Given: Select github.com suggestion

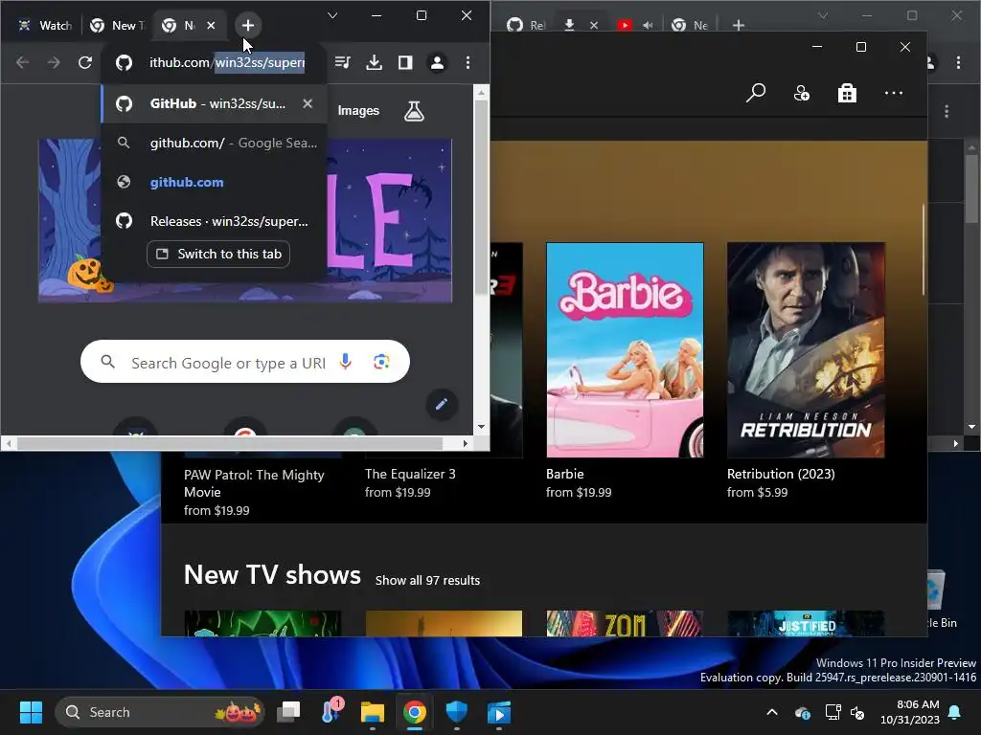Looking at the screenshot, I should point(214,183).
